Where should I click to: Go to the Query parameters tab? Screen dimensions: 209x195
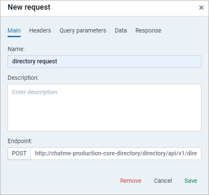[x=83, y=30]
